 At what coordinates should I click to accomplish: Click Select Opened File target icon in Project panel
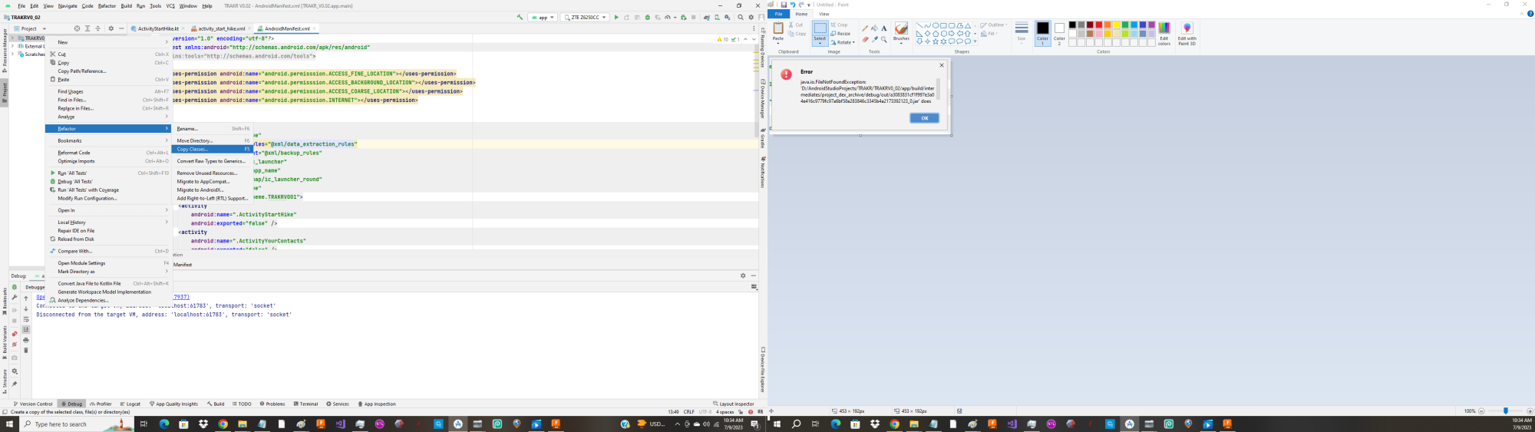click(77, 28)
